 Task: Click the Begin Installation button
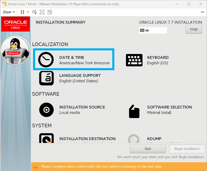click(x=187, y=149)
